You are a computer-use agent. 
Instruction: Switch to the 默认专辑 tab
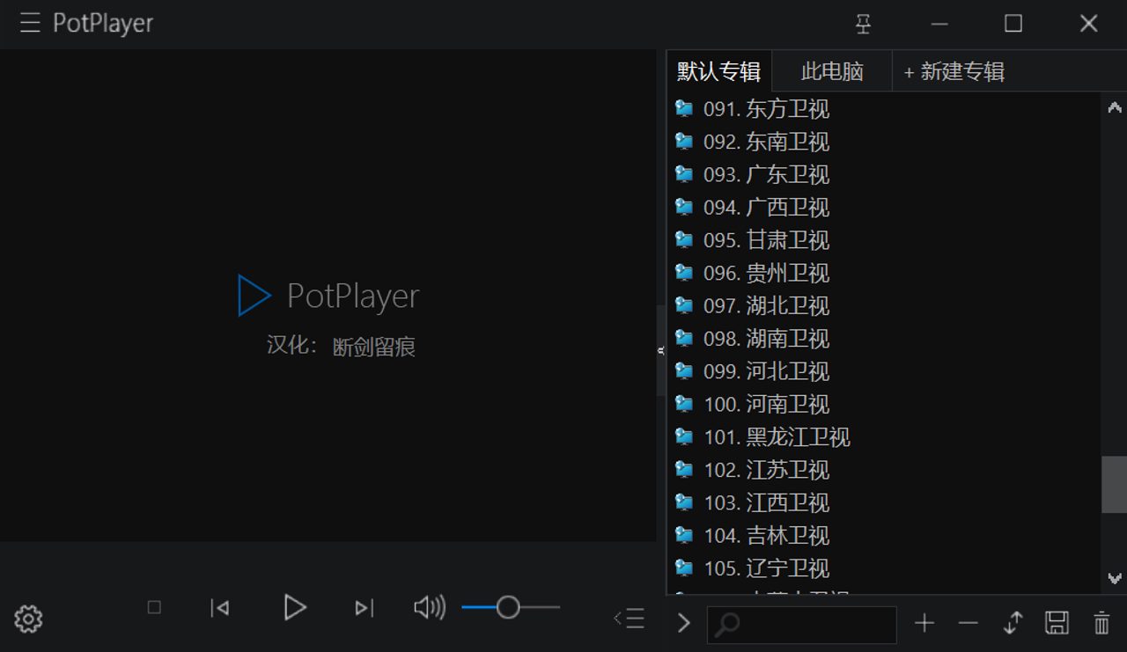pyautogui.click(x=718, y=71)
